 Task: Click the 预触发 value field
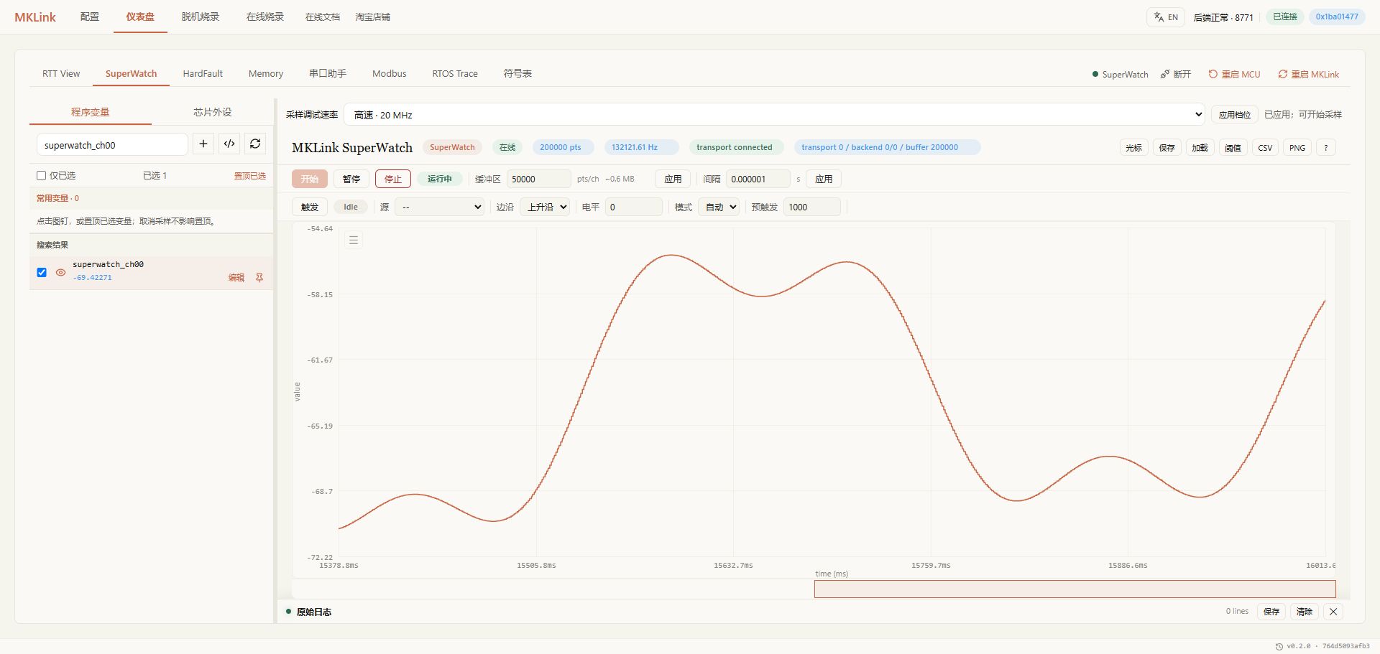pos(811,207)
